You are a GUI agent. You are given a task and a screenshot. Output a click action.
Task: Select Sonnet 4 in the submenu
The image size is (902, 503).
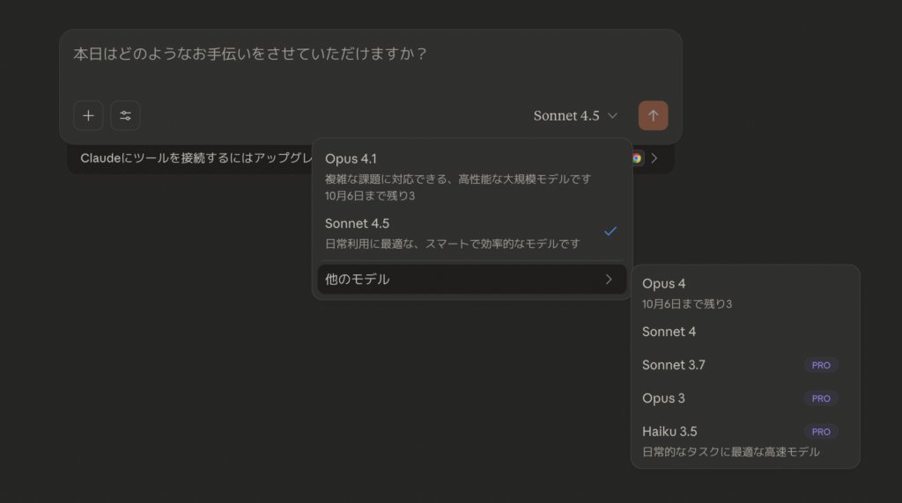pyautogui.click(x=669, y=332)
